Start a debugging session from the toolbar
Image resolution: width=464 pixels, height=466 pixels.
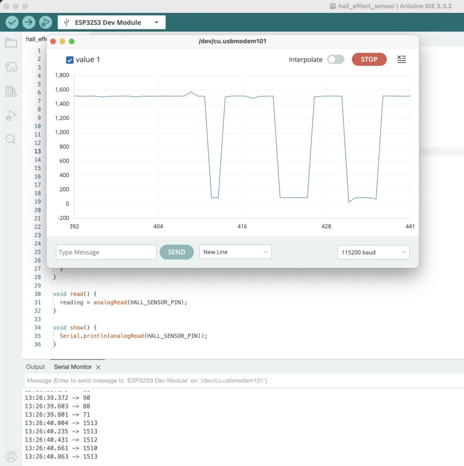coord(45,22)
